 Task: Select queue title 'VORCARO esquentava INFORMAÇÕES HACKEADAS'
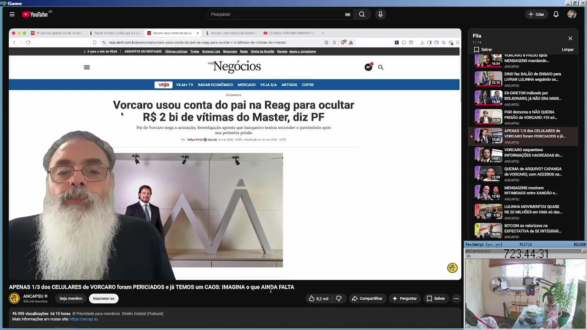click(533, 152)
